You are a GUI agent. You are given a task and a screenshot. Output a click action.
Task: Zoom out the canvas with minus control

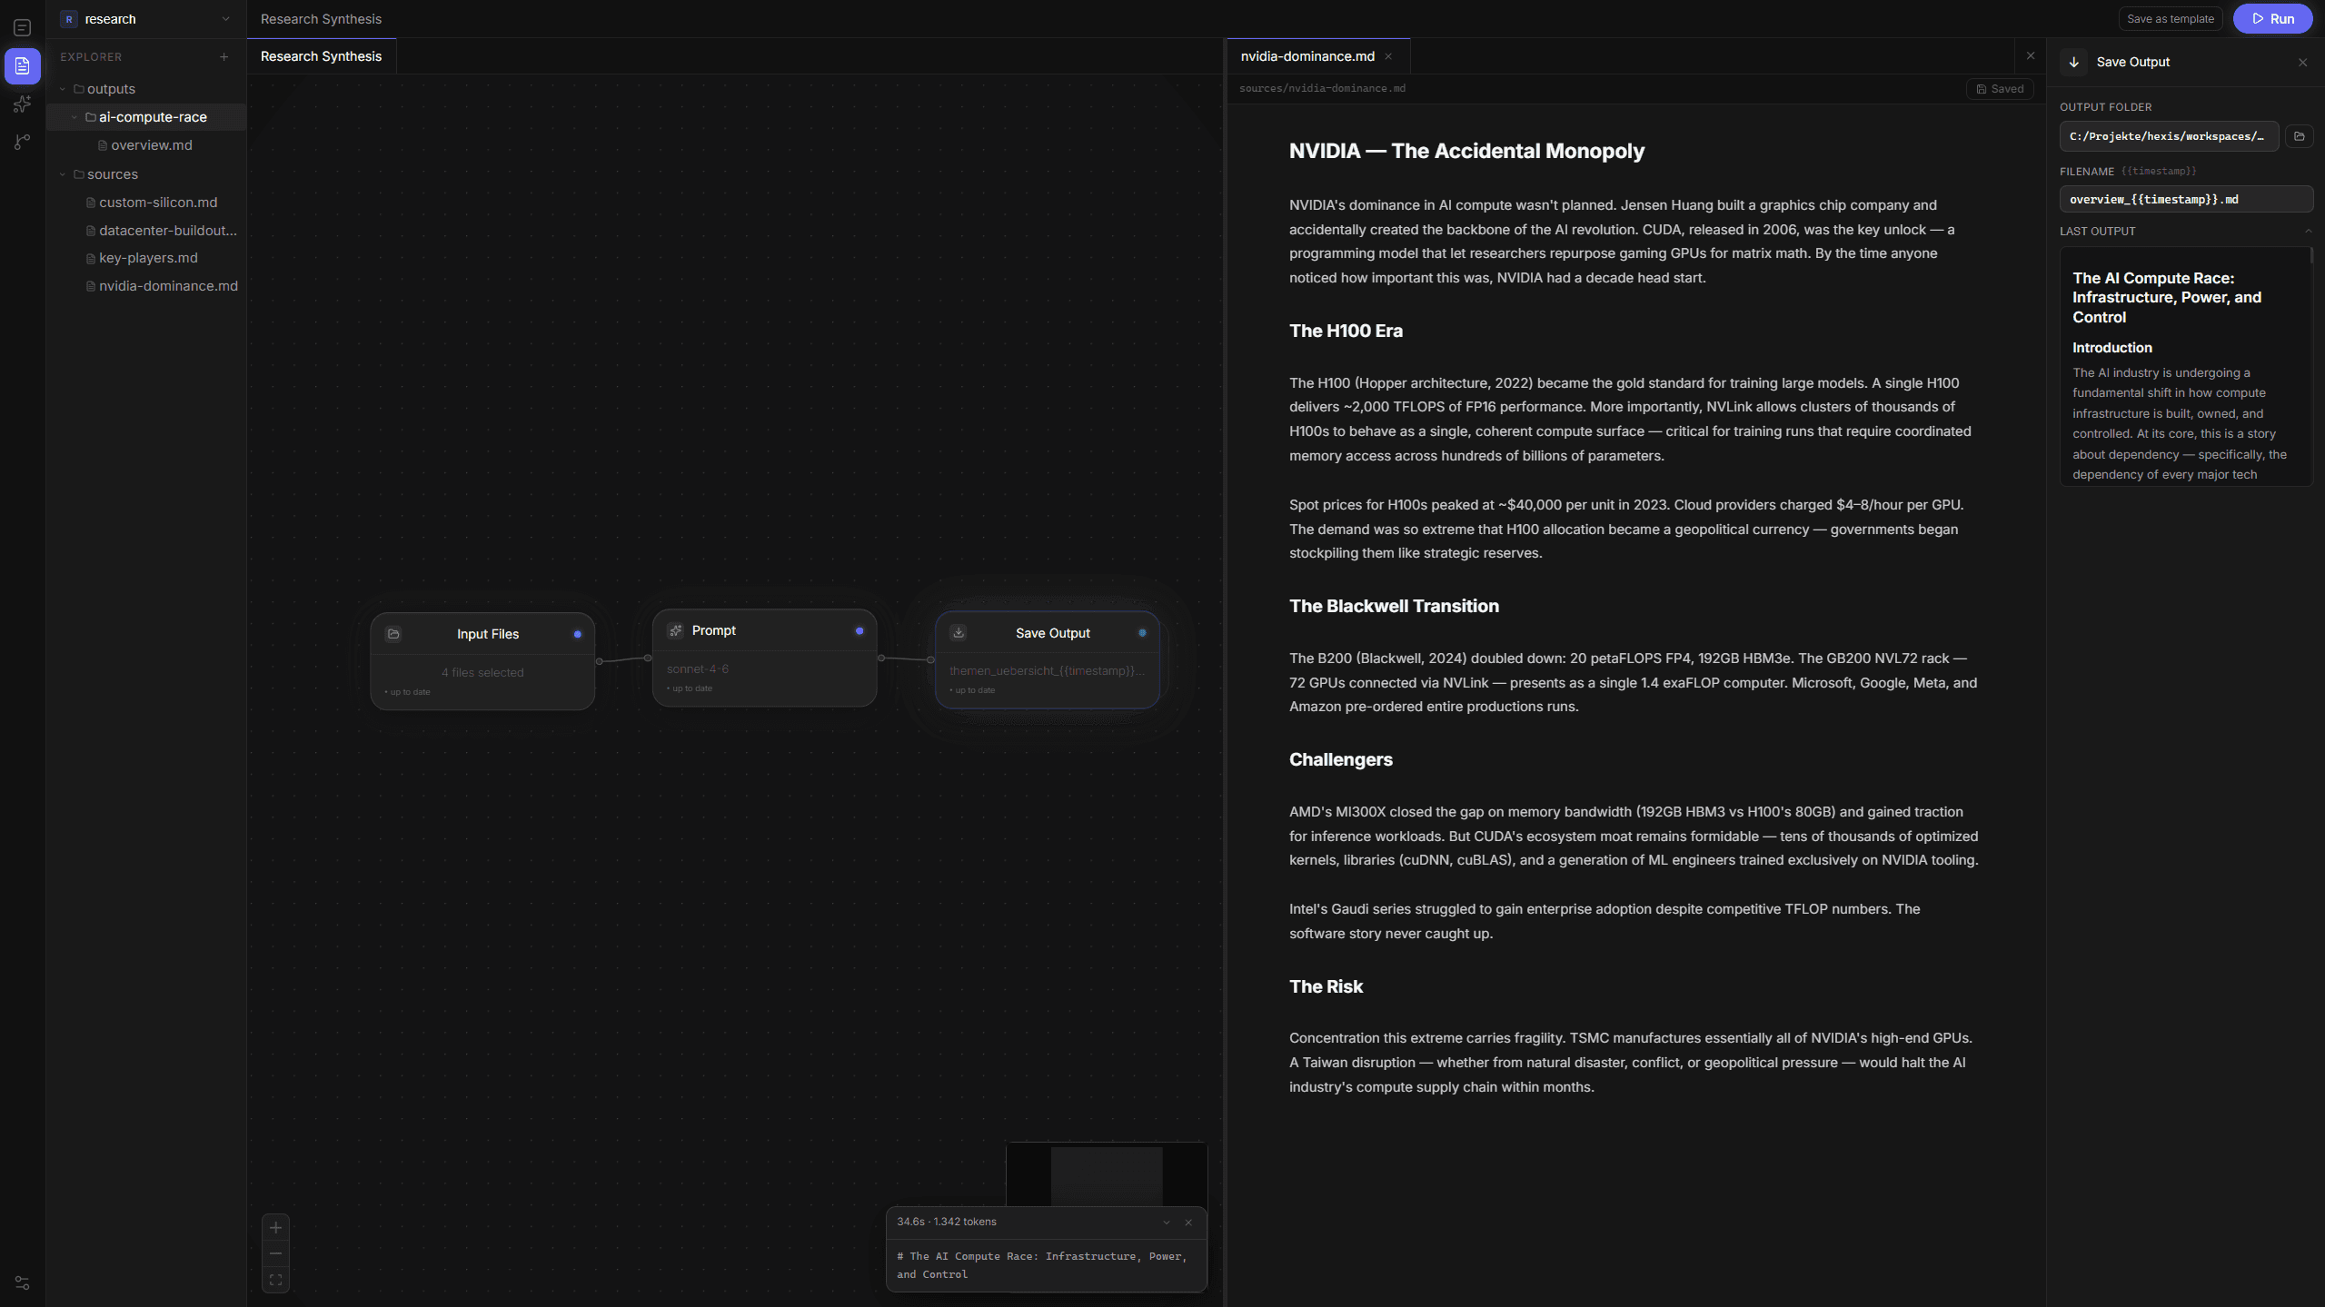pos(275,1253)
